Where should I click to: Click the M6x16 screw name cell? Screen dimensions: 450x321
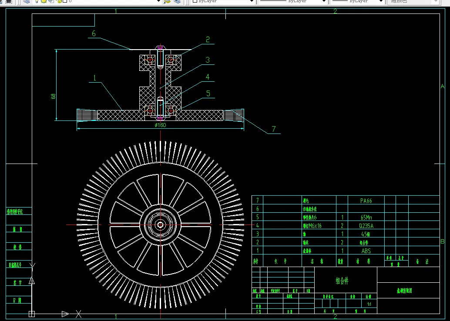[x=312, y=226]
